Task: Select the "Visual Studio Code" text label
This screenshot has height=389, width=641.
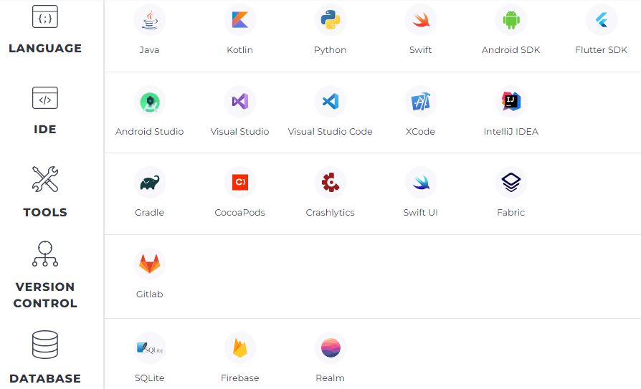Action: 331,132
